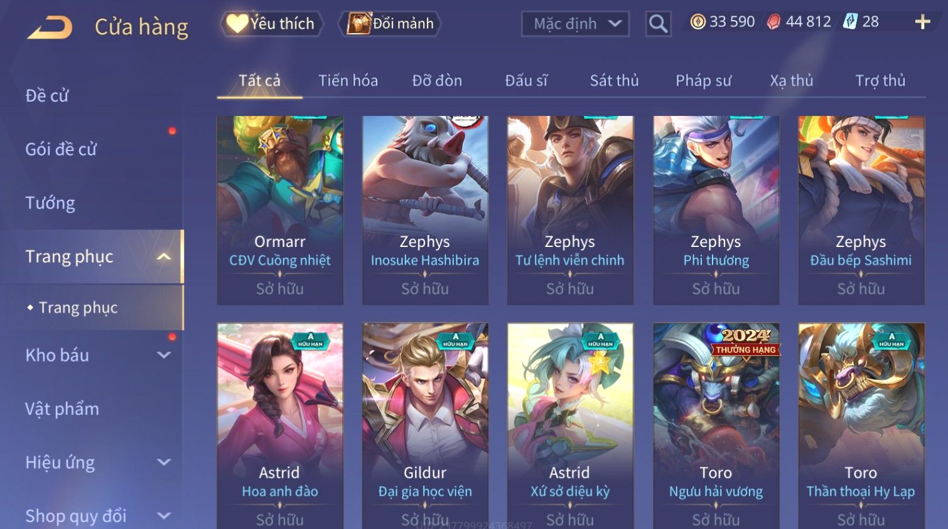Tap the golden back arrow icon

pos(50,27)
